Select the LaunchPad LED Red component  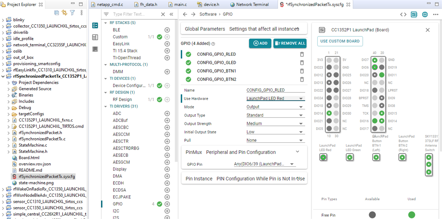coord(323,157)
